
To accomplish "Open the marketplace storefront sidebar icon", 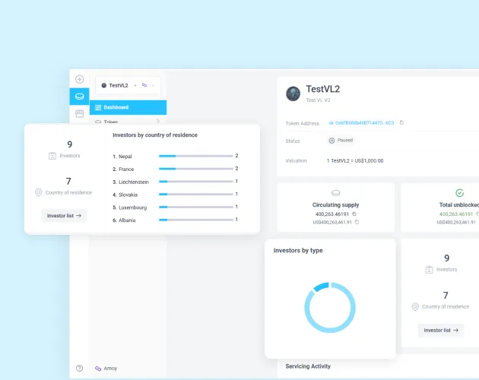I will coord(79,114).
